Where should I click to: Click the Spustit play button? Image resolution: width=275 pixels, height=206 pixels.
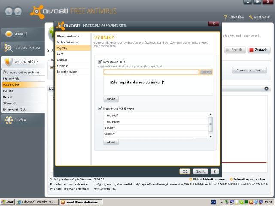pyautogui.click(x=235, y=50)
